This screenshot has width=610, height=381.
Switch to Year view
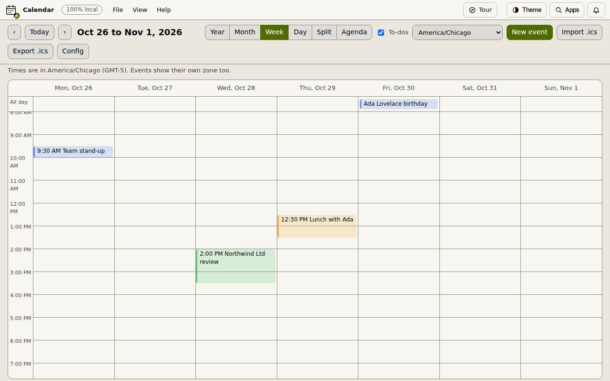tap(217, 32)
